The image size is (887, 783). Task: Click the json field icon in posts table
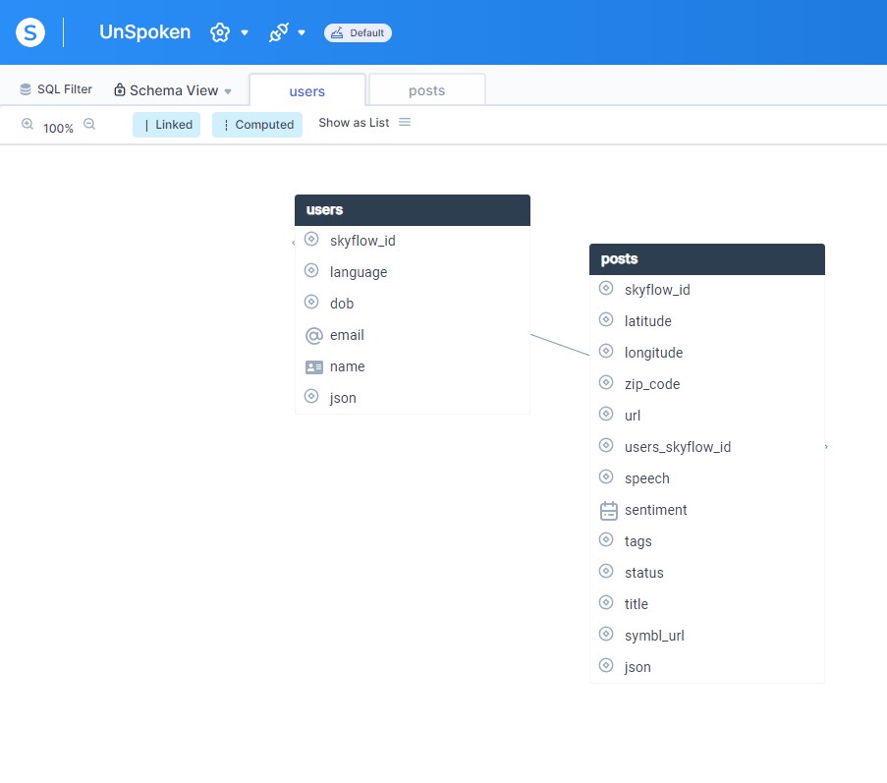click(606, 665)
